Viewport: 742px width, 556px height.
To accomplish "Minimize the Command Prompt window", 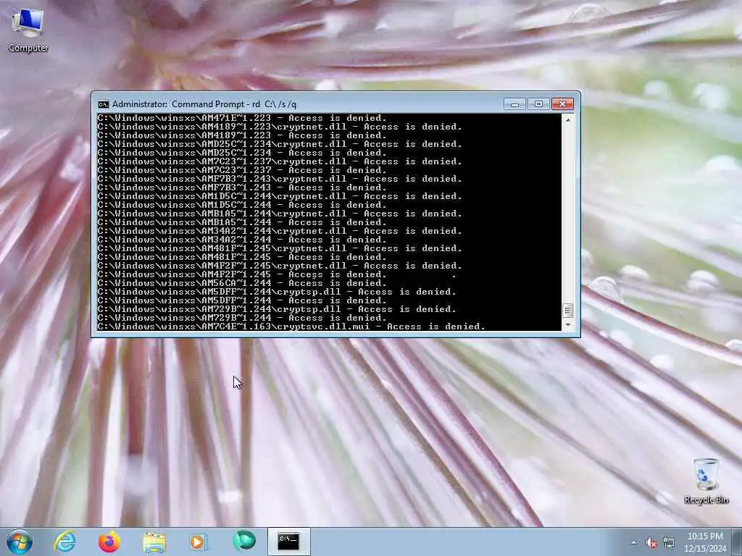I will pyautogui.click(x=514, y=104).
